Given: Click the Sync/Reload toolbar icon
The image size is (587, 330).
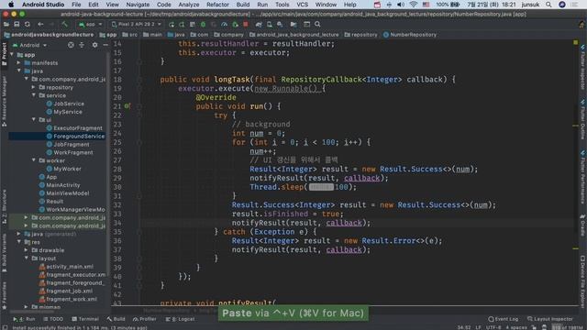Looking at the screenshot, I should pyautogui.click(x=28, y=25).
